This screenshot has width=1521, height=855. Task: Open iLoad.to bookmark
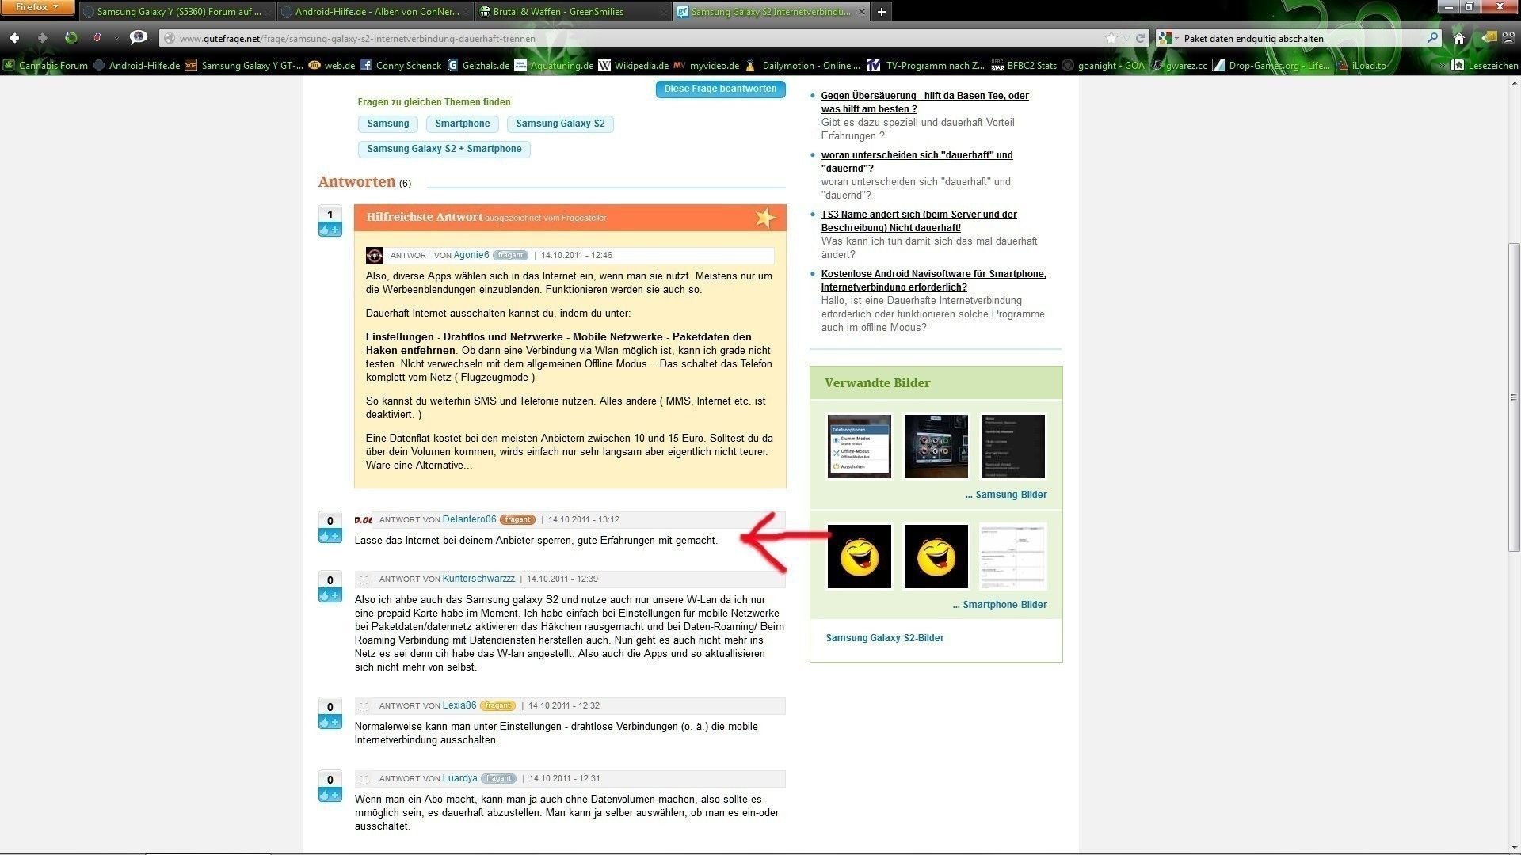coord(1361,66)
